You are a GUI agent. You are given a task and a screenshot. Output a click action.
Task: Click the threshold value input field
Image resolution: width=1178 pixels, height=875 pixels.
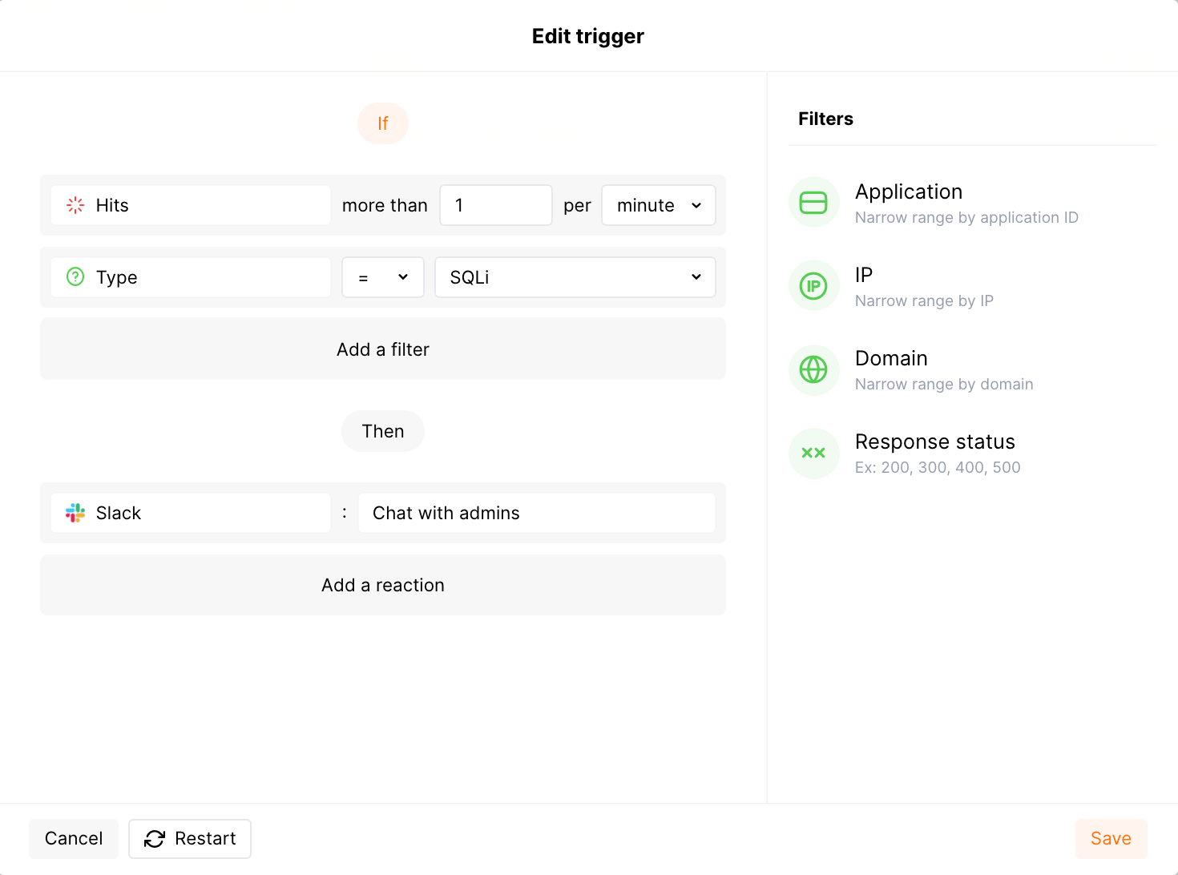pos(495,205)
